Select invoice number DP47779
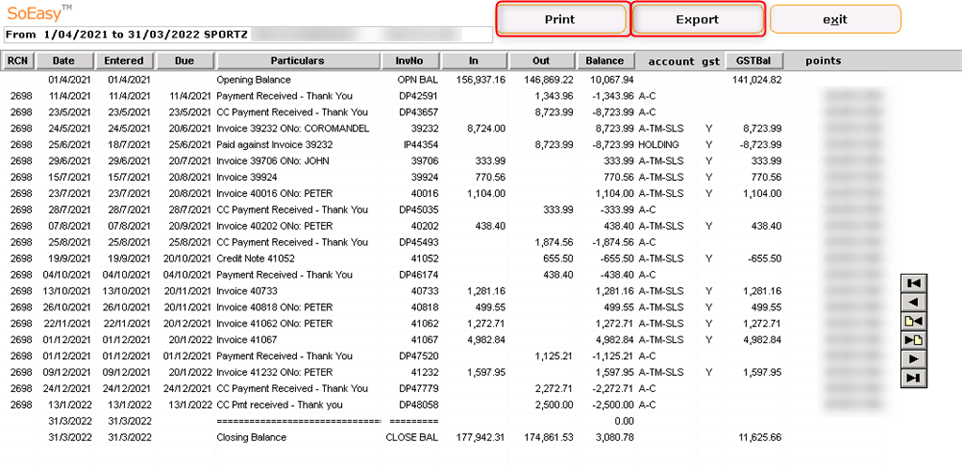Viewport: 962px width, 466px height. tap(418, 388)
